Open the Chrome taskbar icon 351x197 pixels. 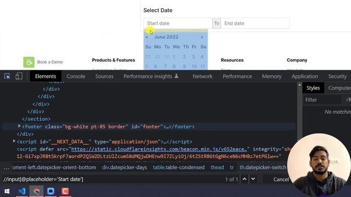[37, 192]
